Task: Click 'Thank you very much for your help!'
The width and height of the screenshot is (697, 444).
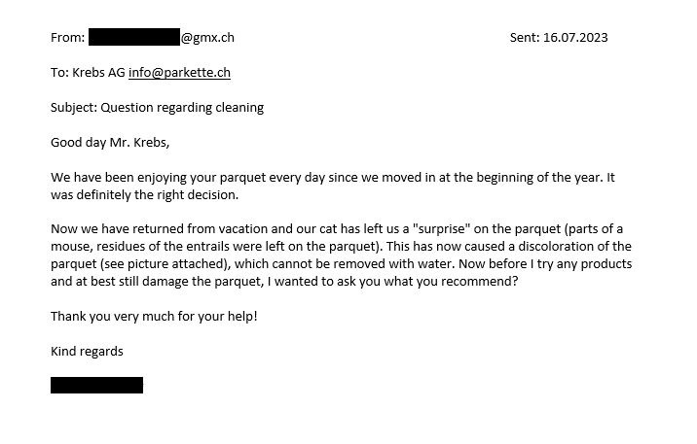Action: click(154, 317)
